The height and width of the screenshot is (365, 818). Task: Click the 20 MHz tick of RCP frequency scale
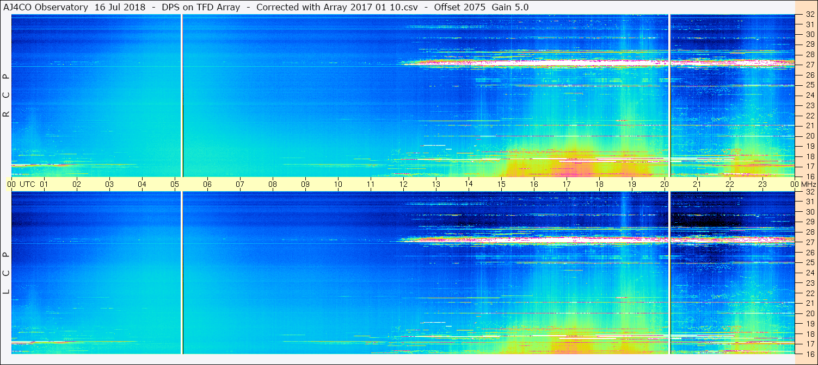point(810,136)
